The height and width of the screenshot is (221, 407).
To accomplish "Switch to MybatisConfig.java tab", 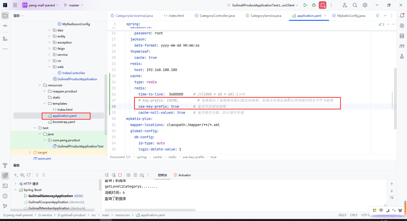I will [349, 16].
